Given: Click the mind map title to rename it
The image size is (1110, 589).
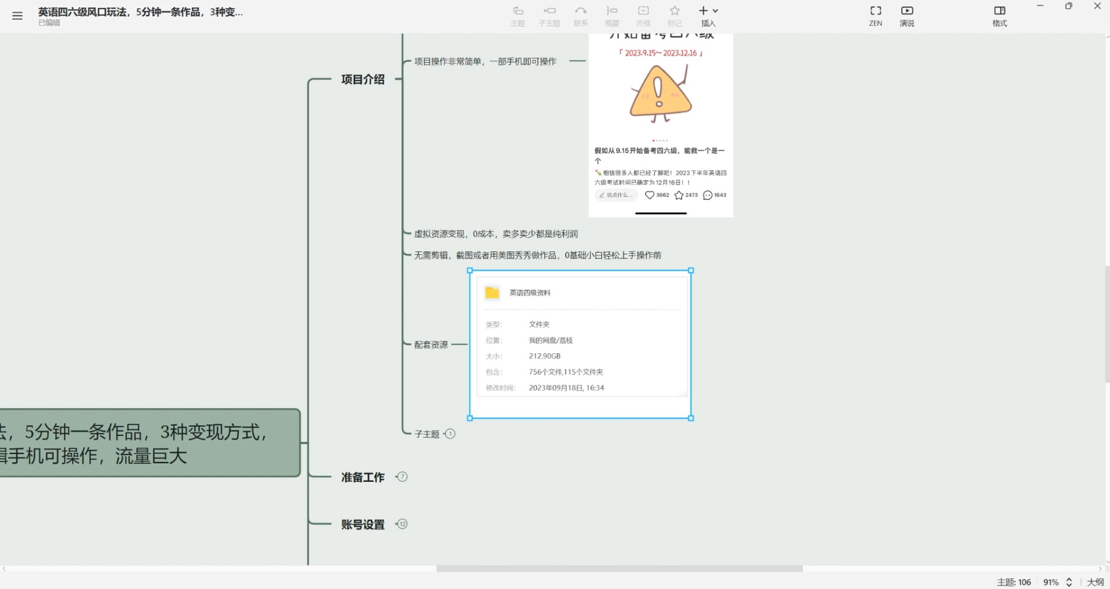Looking at the screenshot, I should click(x=140, y=12).
